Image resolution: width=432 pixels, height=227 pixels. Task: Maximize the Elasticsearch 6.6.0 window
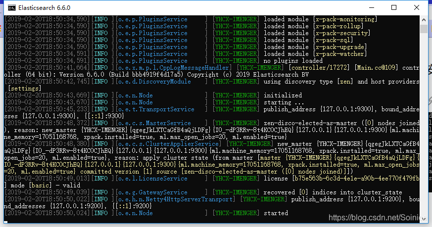tap(394, 7)
